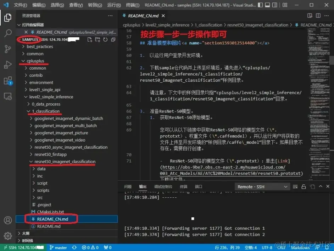
Task: Select the Remote - SSH output channel dropdown
Action: pos(262,187)
